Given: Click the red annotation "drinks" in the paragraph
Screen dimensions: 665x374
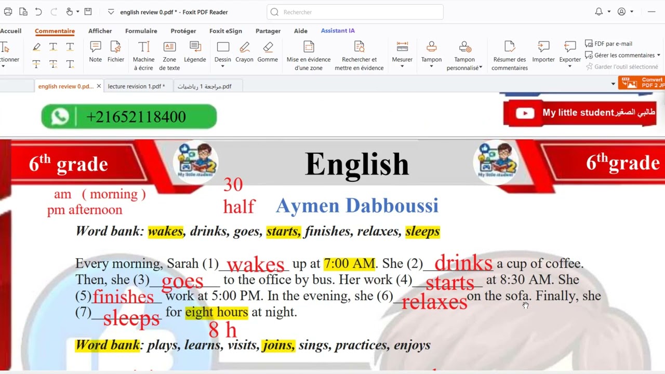Looking at the screenshot, I should tap(463, 263).
